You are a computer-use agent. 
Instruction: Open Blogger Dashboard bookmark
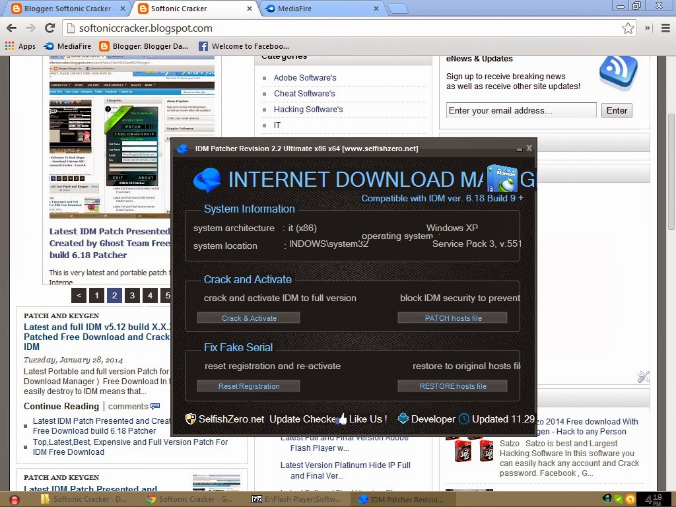143,46
